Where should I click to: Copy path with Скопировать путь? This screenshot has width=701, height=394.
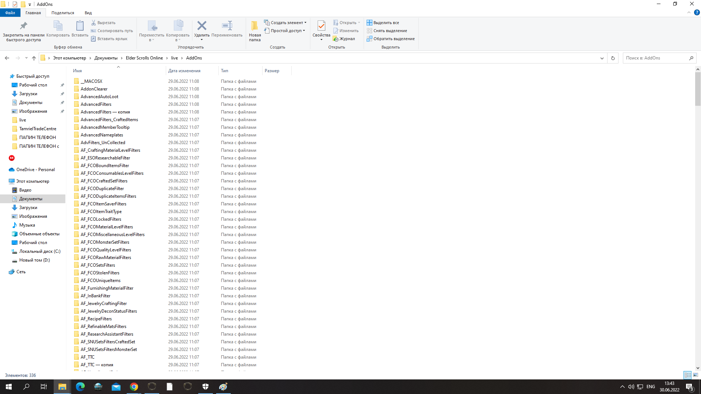pyautogui.click(x=112, y=31)
